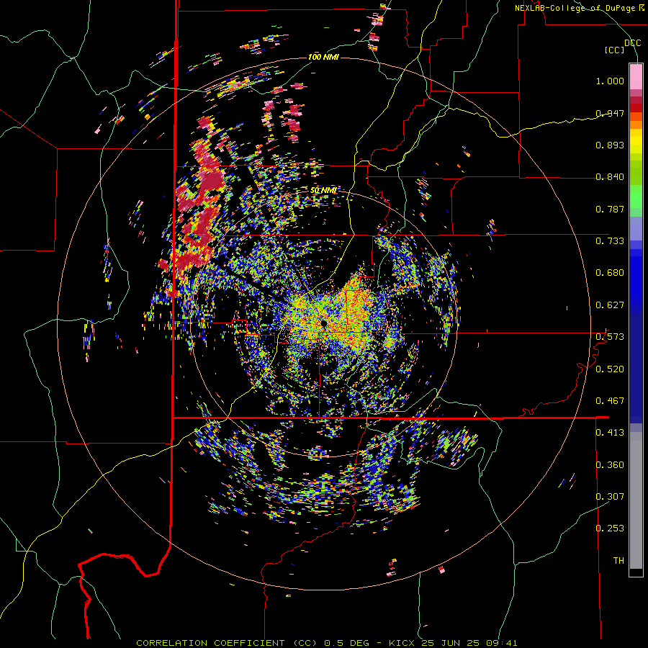This screenshot has width=648, height=648.
Task: Select the 0.520 scale value
Action: [610, 369]
